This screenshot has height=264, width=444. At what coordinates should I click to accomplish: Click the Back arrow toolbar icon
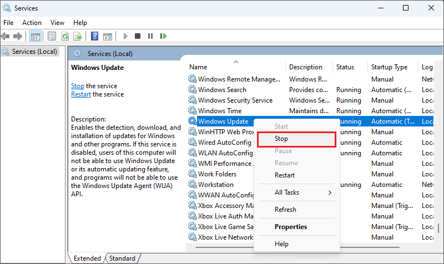(x=6, y=36)
